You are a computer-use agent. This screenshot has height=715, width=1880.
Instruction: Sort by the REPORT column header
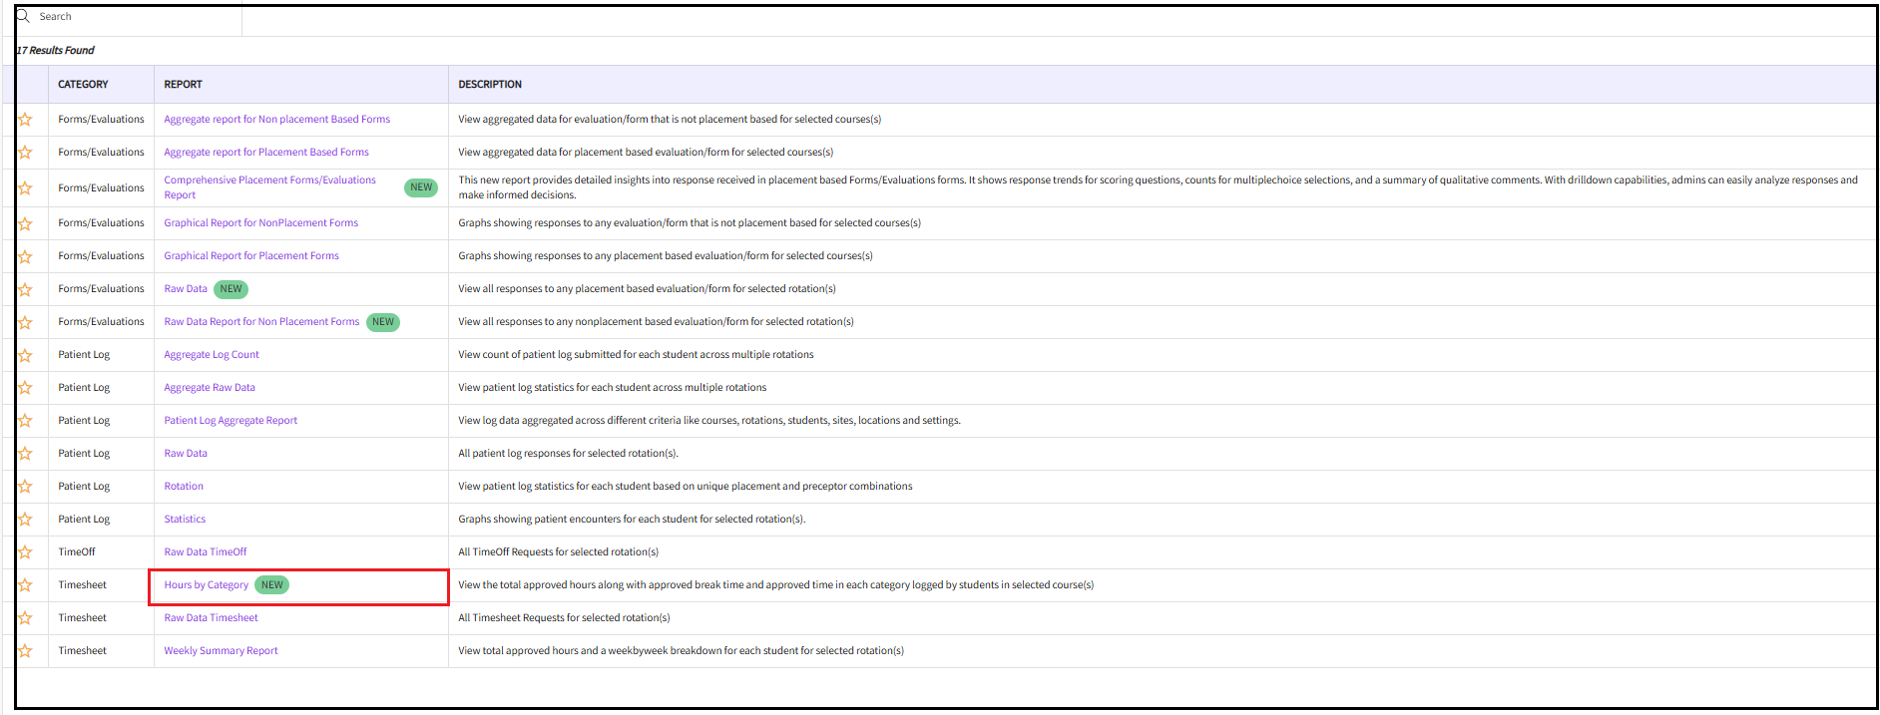183,85
